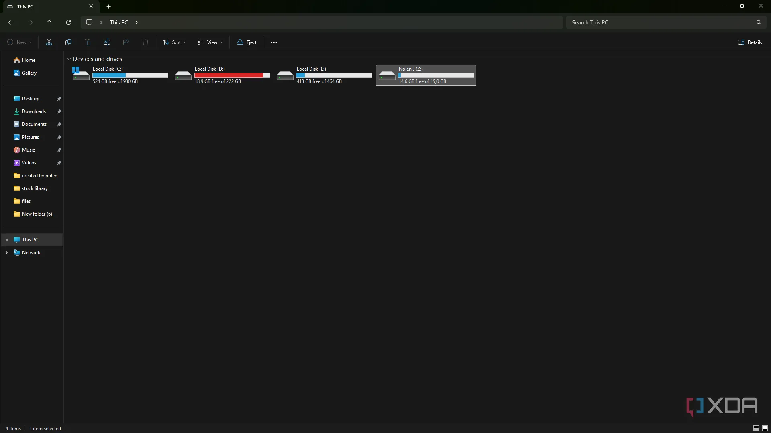Screen dimensions: 771x433
Task: Switch to large thumbnails view icon
Action: 765,428
